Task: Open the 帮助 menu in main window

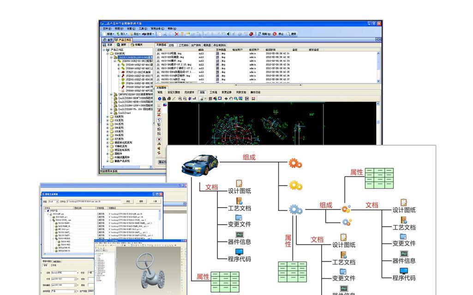Action: click(172, 29)
